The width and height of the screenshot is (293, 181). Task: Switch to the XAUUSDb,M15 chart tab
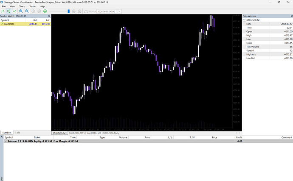coord(77,133)
